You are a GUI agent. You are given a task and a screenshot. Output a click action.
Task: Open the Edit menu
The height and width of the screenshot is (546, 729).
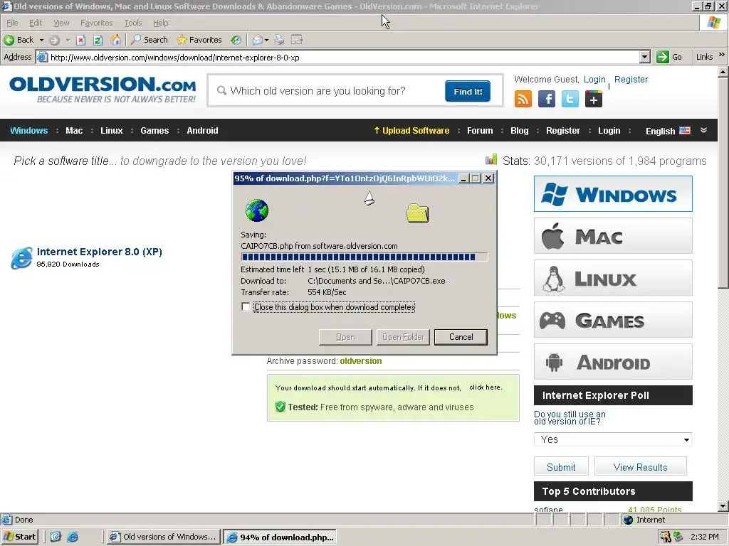pyautogui.click(x=36, y=23)
